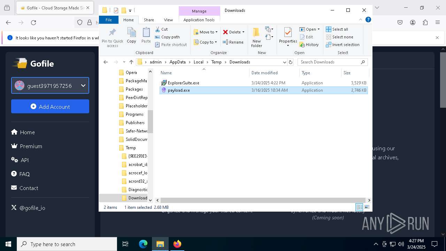Screen dimensions: 446x251
Task: Select the Opera folder in tree
Action: pyautogui.click(x=128, y=73)
